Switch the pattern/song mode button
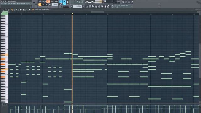This screenshot has width=201, height=113. (x=40, y=5)
